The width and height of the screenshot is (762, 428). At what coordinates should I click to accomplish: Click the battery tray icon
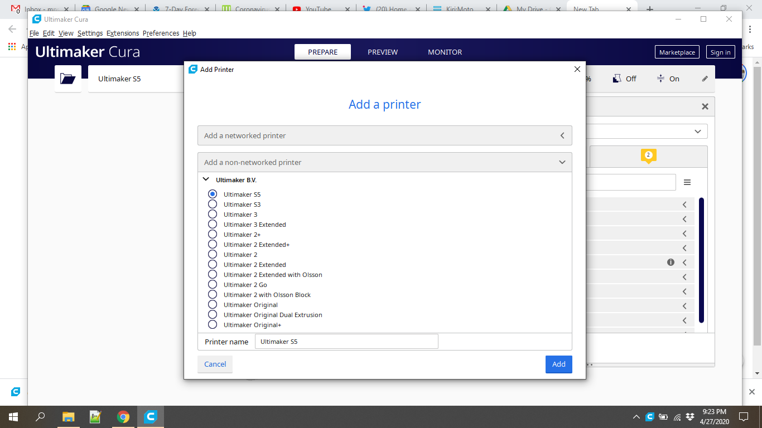[663, 417]
